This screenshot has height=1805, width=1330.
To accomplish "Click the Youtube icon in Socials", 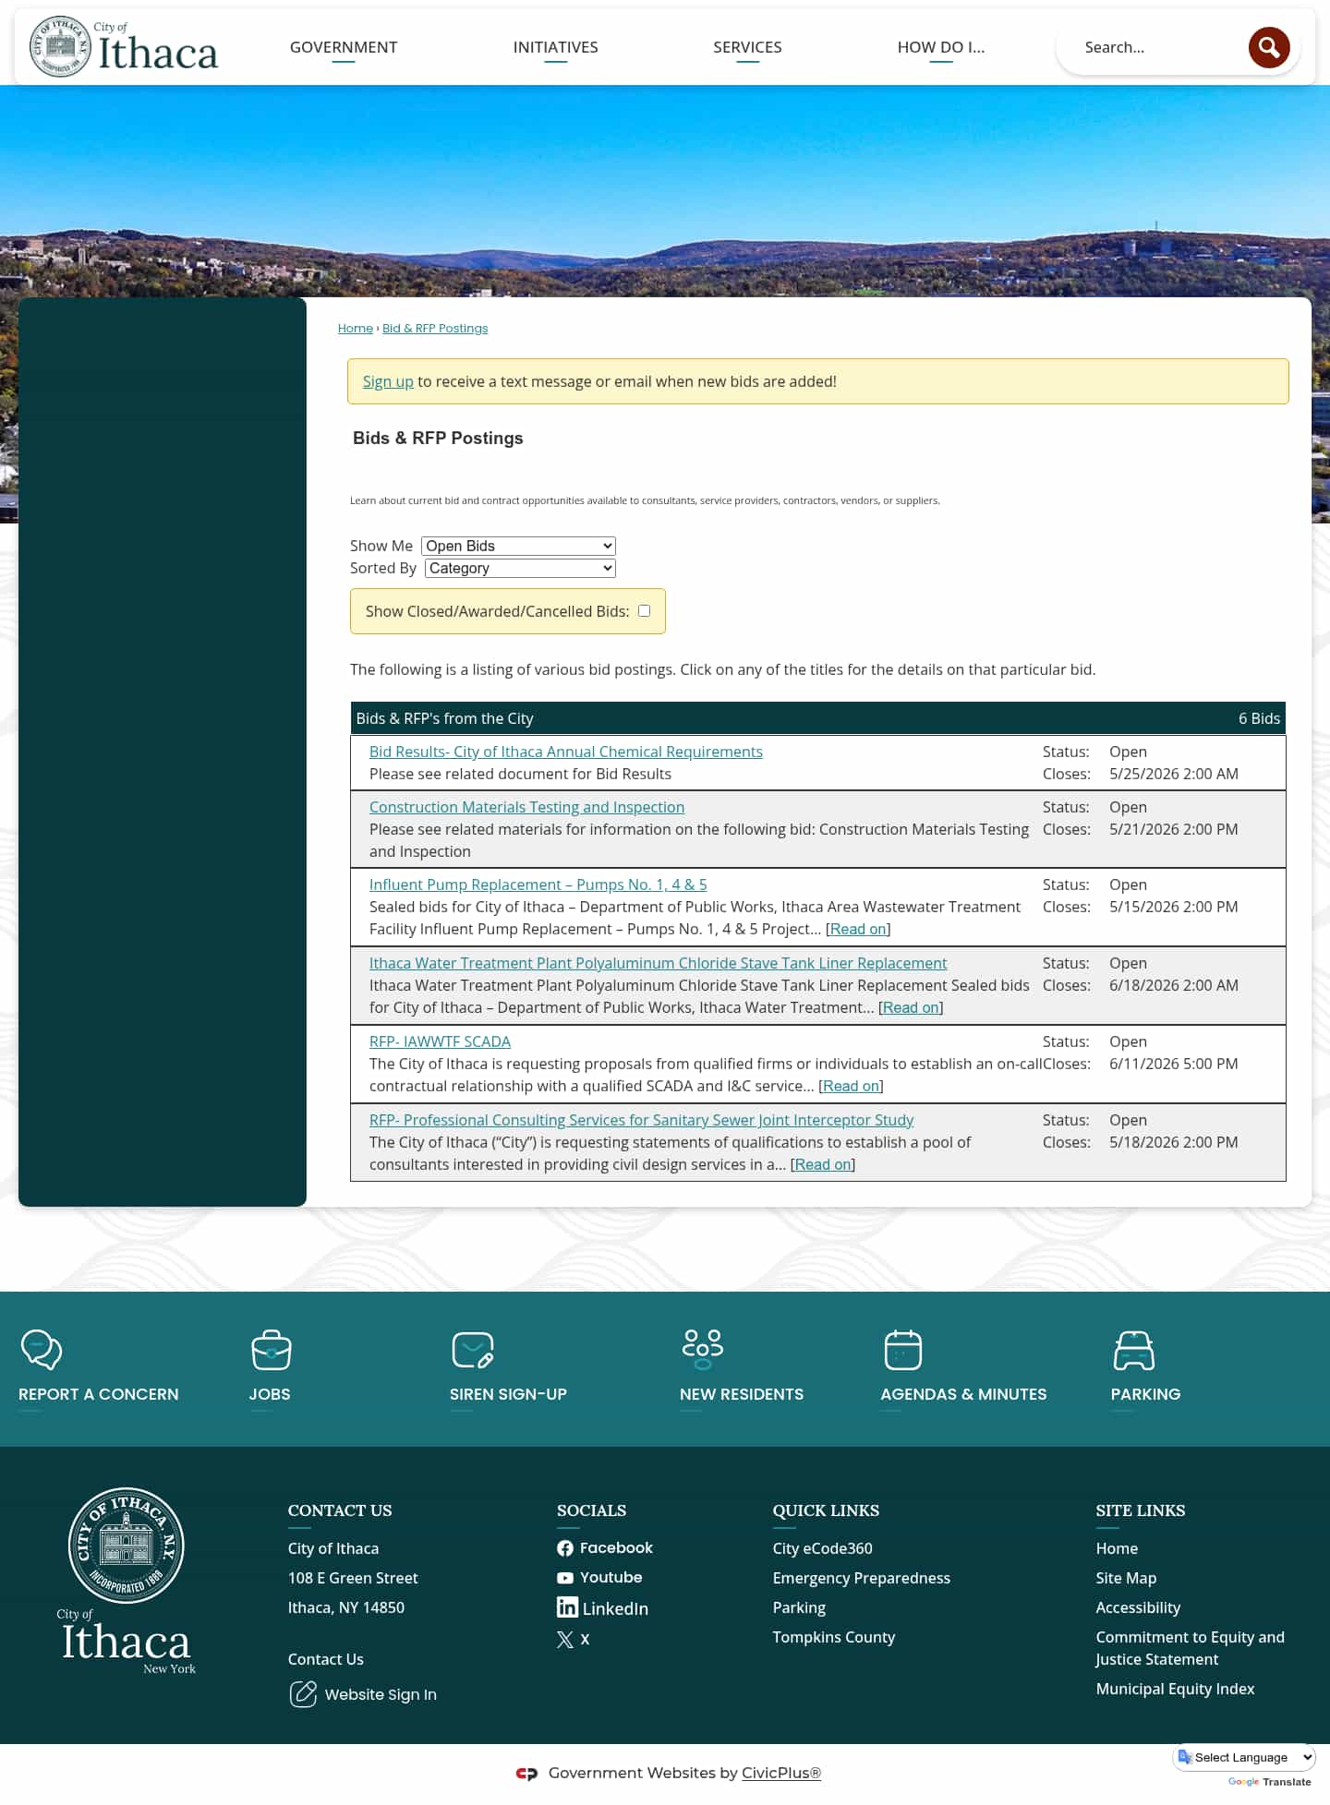I will point(565,1578).
